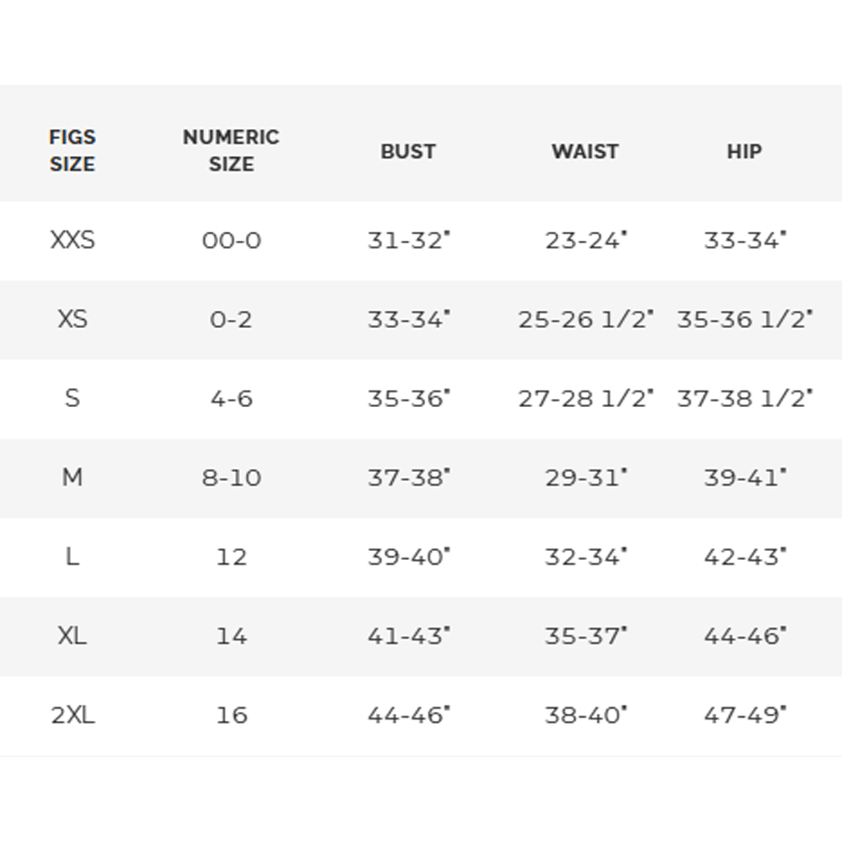Click the 44-46" hip value for XL
Viewport: 842px width, 842px height.
(x=745, y=636)
